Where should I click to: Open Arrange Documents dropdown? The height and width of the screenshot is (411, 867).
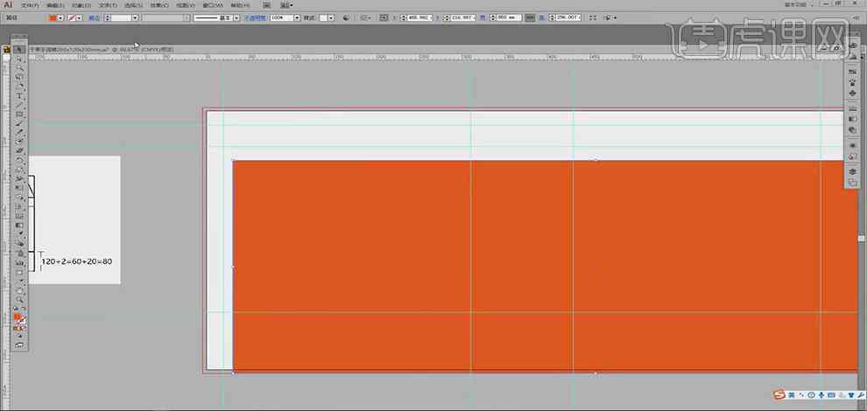coord(287,5)
